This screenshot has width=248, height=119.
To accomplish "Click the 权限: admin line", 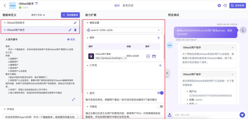I will (196, 100).
